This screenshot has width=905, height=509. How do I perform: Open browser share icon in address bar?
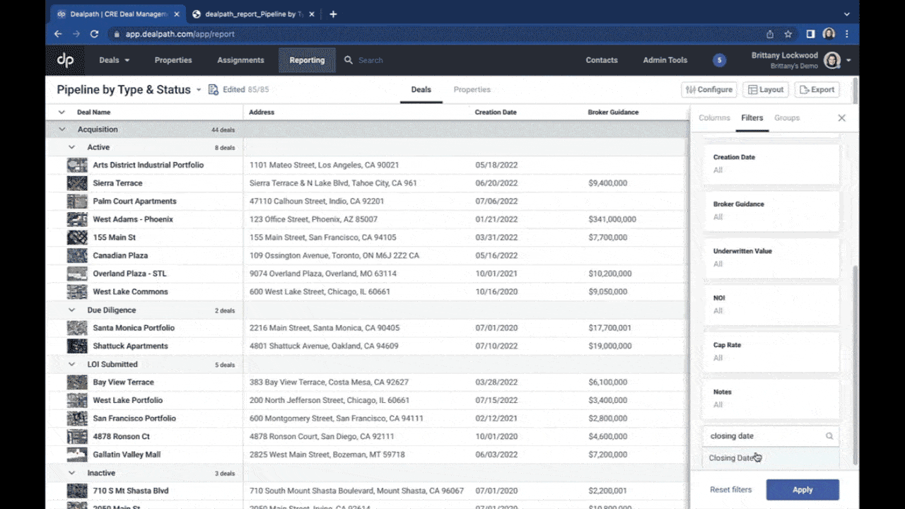[x=770, y=34]
